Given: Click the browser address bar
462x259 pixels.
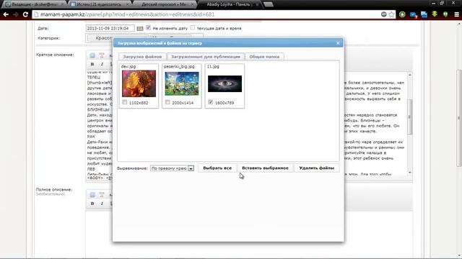Looking at the screenshot, I should 206,14.
